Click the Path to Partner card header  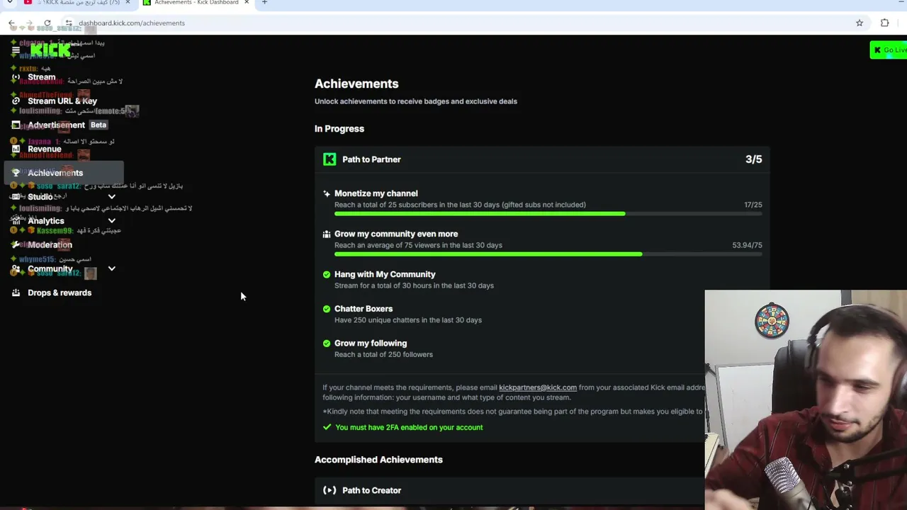pyautogui.click(x=542, y=159)
